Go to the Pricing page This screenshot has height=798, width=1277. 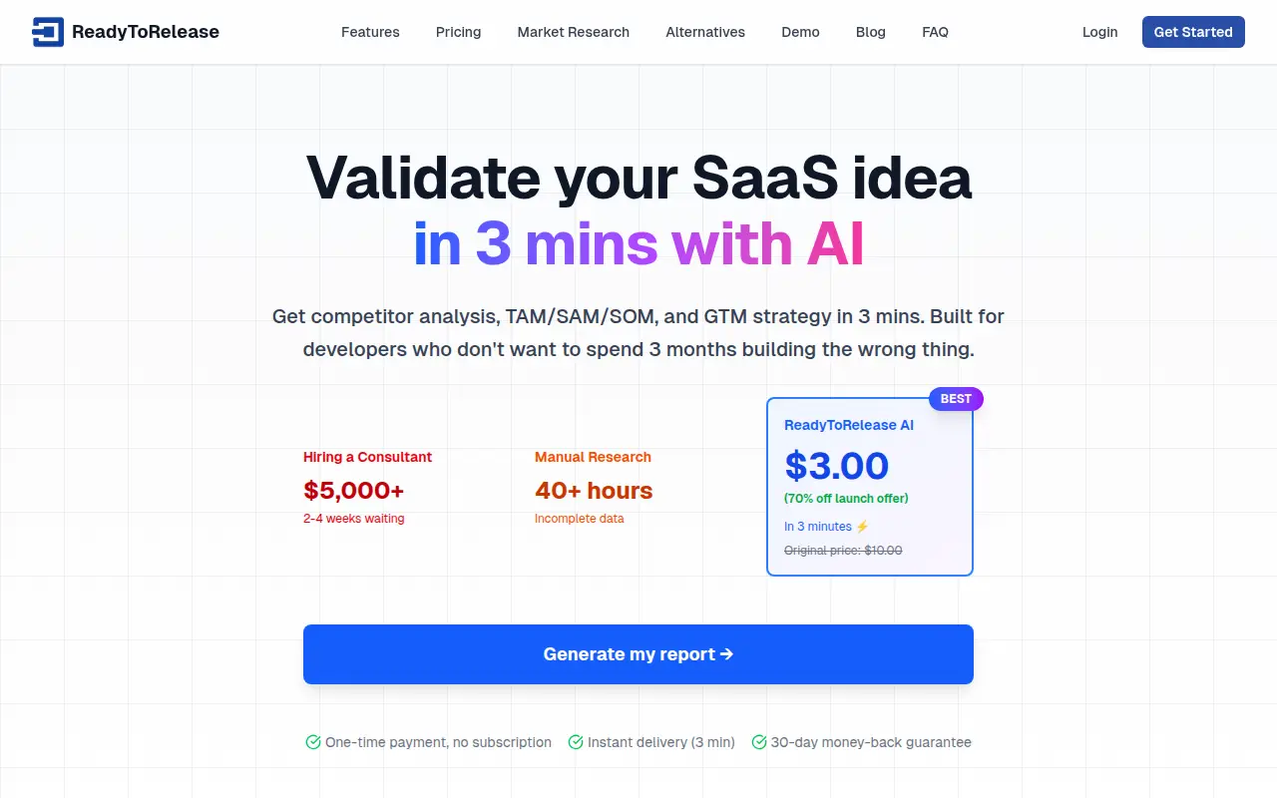pos(459,32)
